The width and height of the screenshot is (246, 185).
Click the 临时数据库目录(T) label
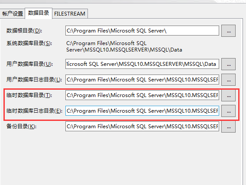pyautogui.click(x=29, y=95)
